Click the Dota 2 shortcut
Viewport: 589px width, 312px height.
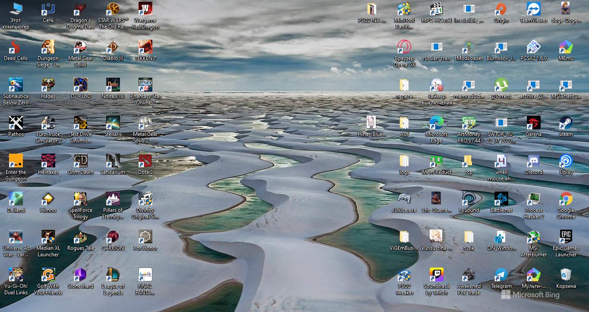click(x=145, y=164)
